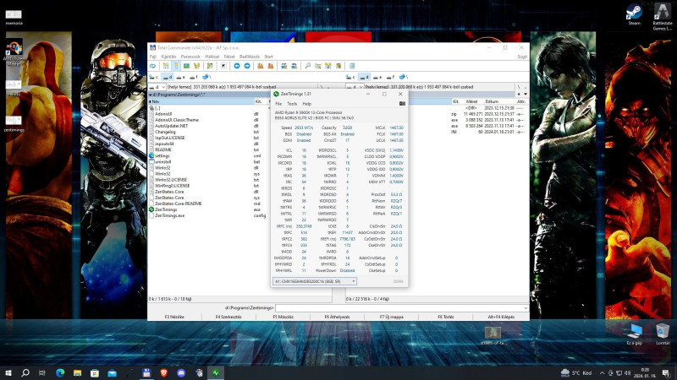Open Steam desktop shortcut
677x380 pixels.
tap(634, 14)
